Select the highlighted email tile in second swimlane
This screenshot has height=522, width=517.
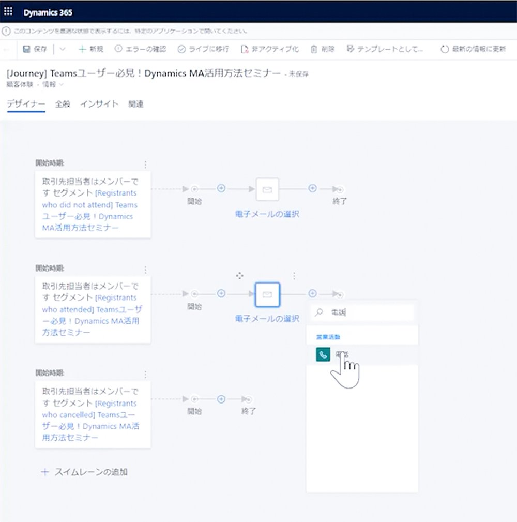coord(267,294)
